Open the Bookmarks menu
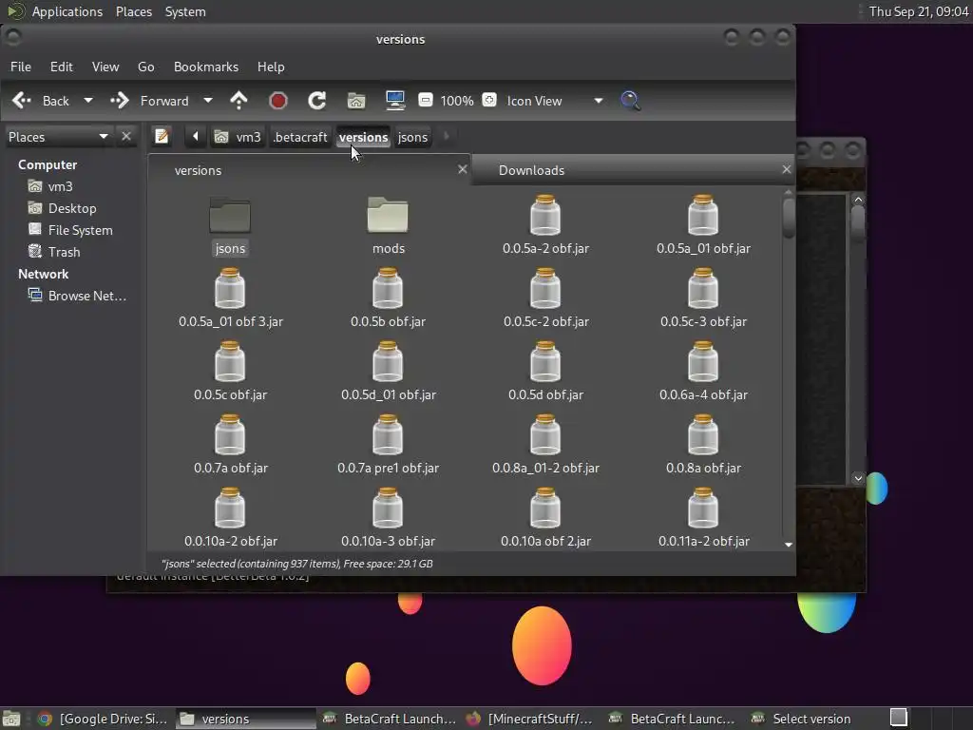 206,67
